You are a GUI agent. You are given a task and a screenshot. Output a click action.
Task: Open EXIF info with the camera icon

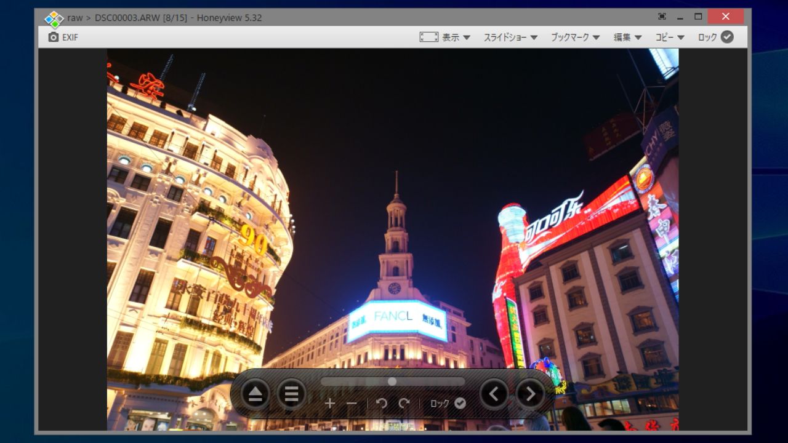(54, 38)
